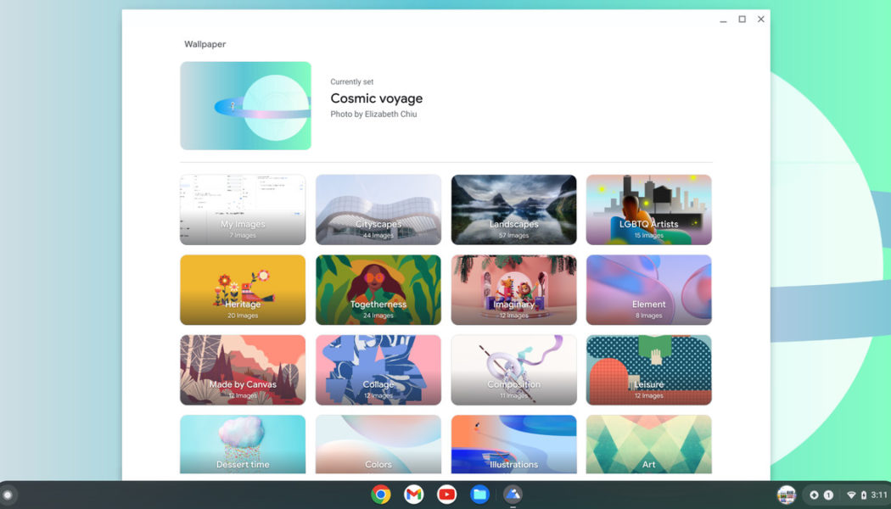Open the notification counter badge
Image resolution: width=891 pixels, height=509 pixels.
(828, 495)
